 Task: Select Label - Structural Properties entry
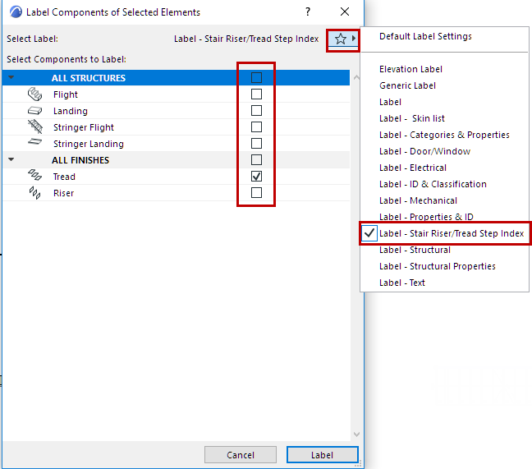pos(438,266)
